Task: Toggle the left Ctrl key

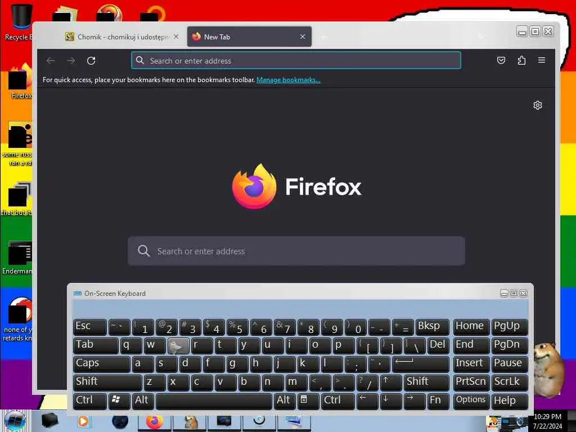Action: (x=90, y=401)
